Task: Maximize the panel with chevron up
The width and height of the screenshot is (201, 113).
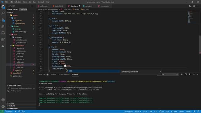Action: coord(194,74)
